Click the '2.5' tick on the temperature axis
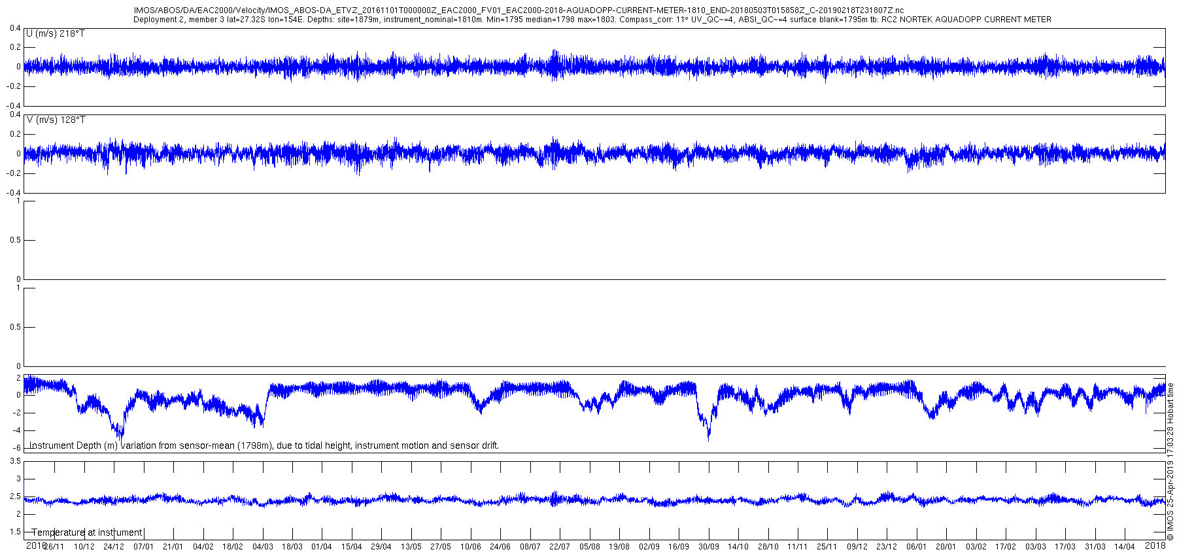1177x556 pixels. click(15, 496)
